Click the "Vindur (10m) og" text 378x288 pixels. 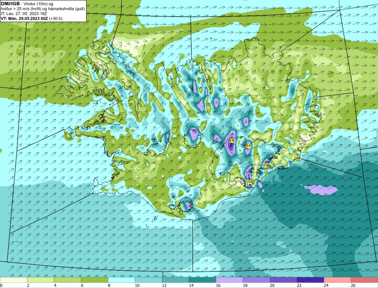[38, 4]
